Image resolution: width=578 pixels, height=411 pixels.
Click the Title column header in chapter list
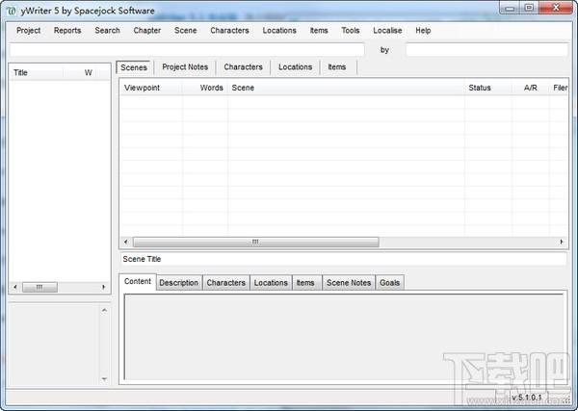[x=37, y=73]
